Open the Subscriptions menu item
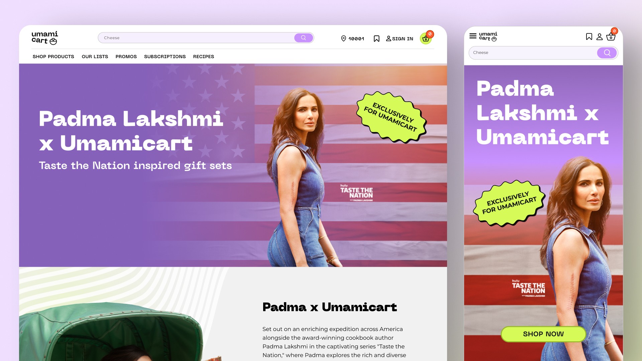The width and height of the screenshot is (642, 361). pos(165,56)
